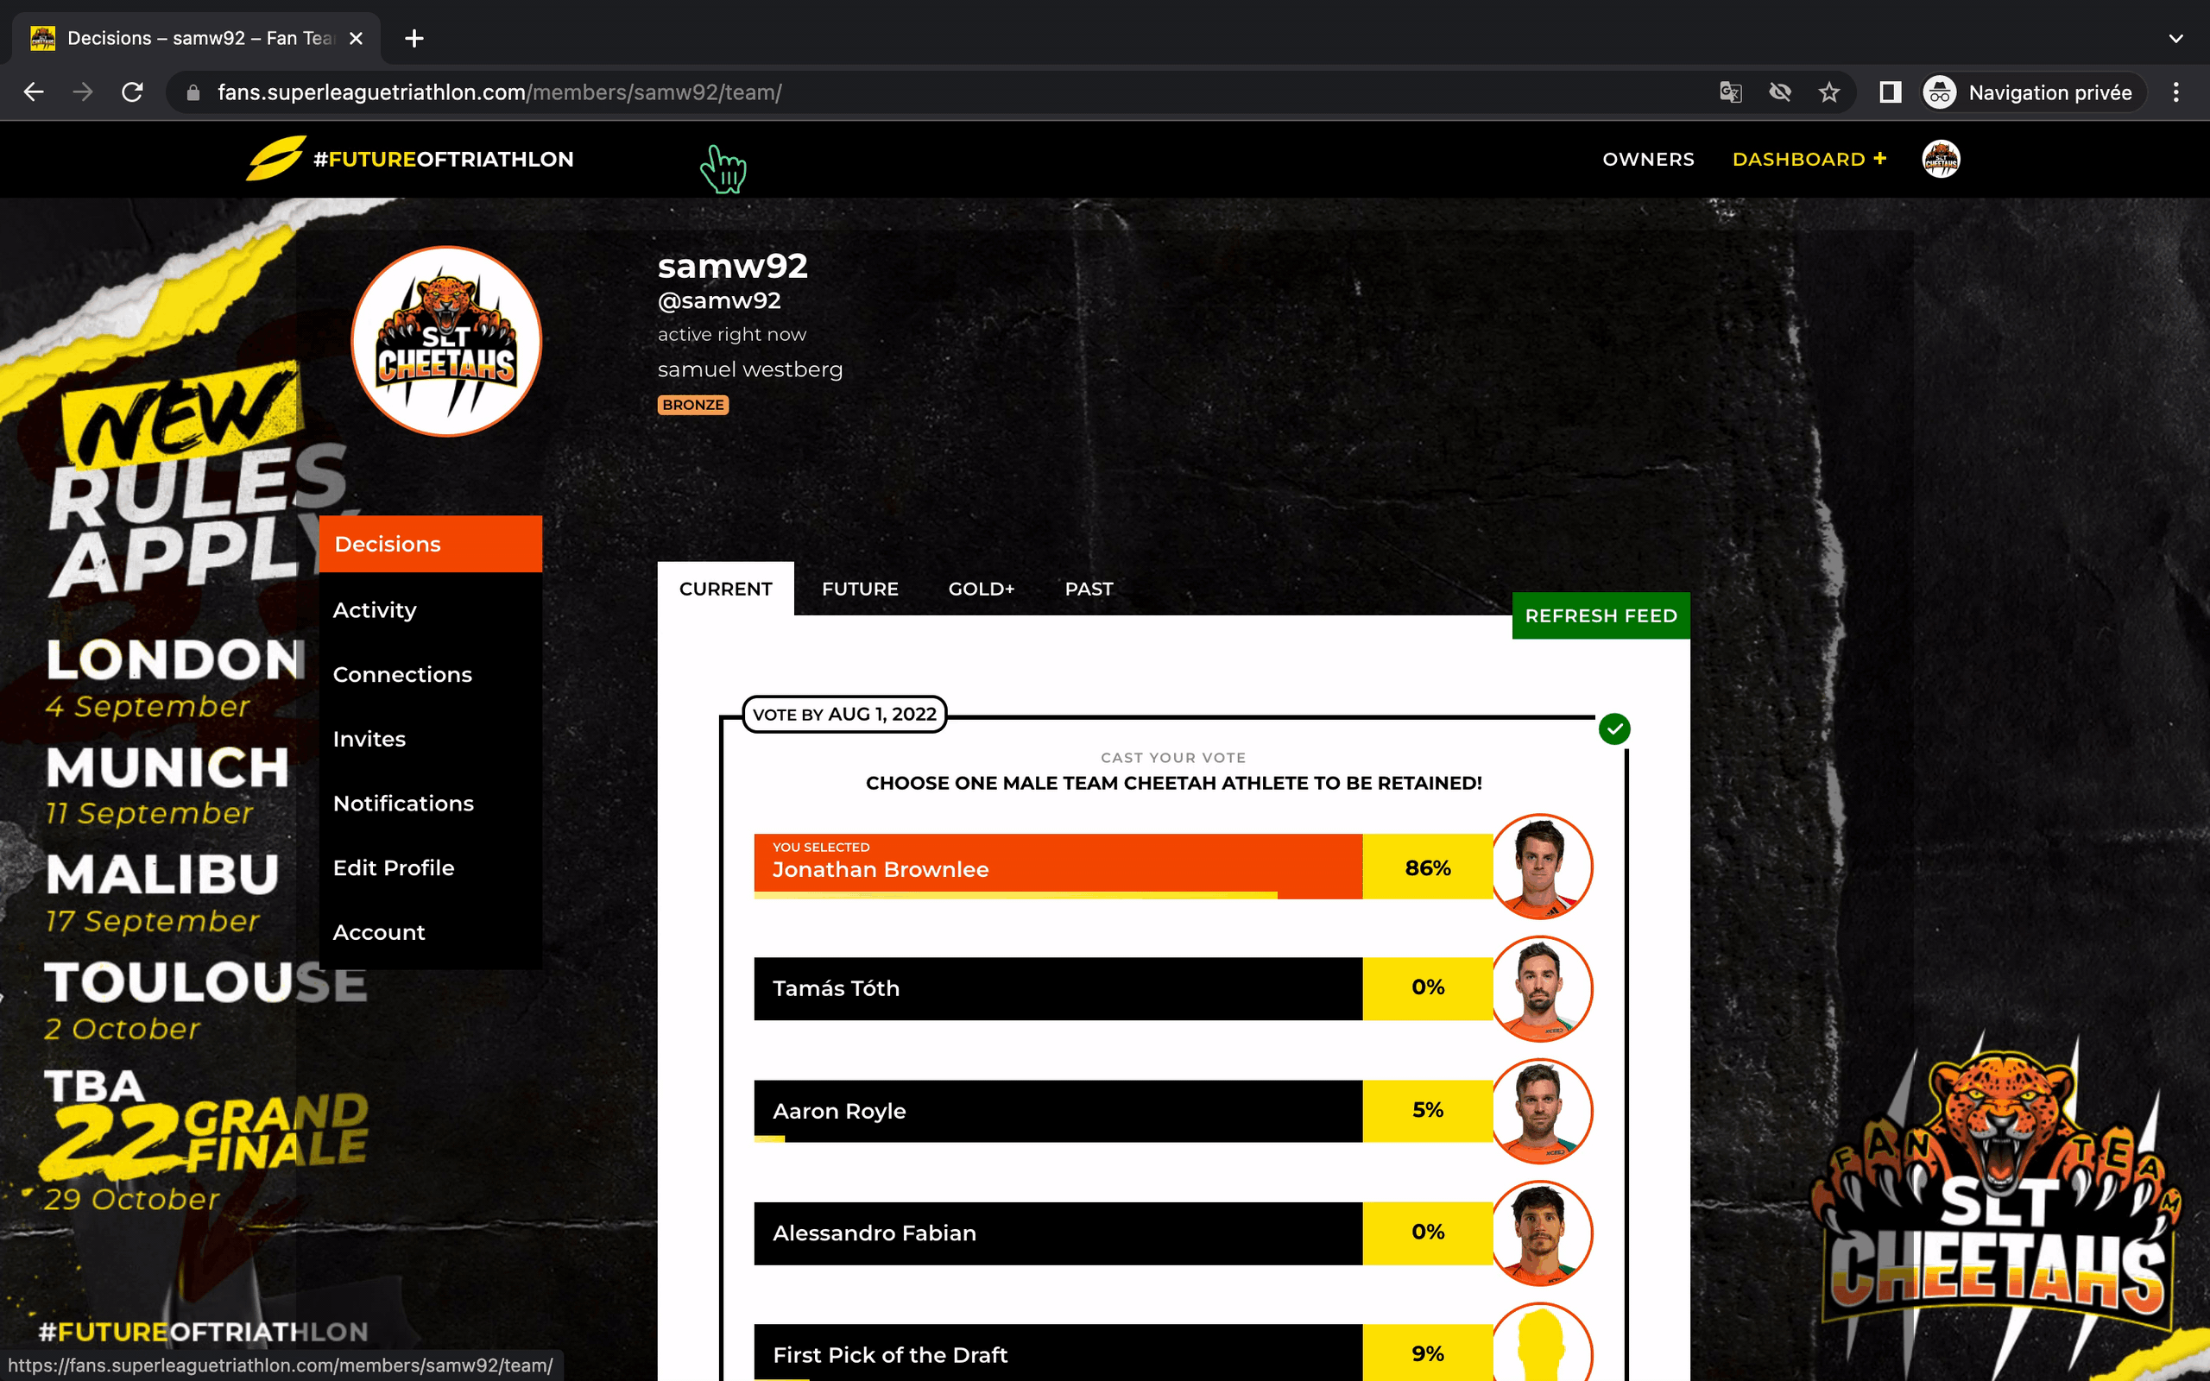2210x1381 pixels.
Task: Reload the page with the refresh icon
Action: [x=132, y=92]
